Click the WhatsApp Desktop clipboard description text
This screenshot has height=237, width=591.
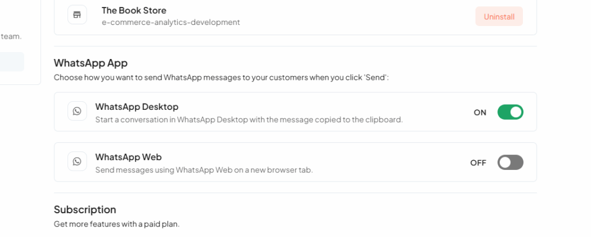tap(248, 120)
